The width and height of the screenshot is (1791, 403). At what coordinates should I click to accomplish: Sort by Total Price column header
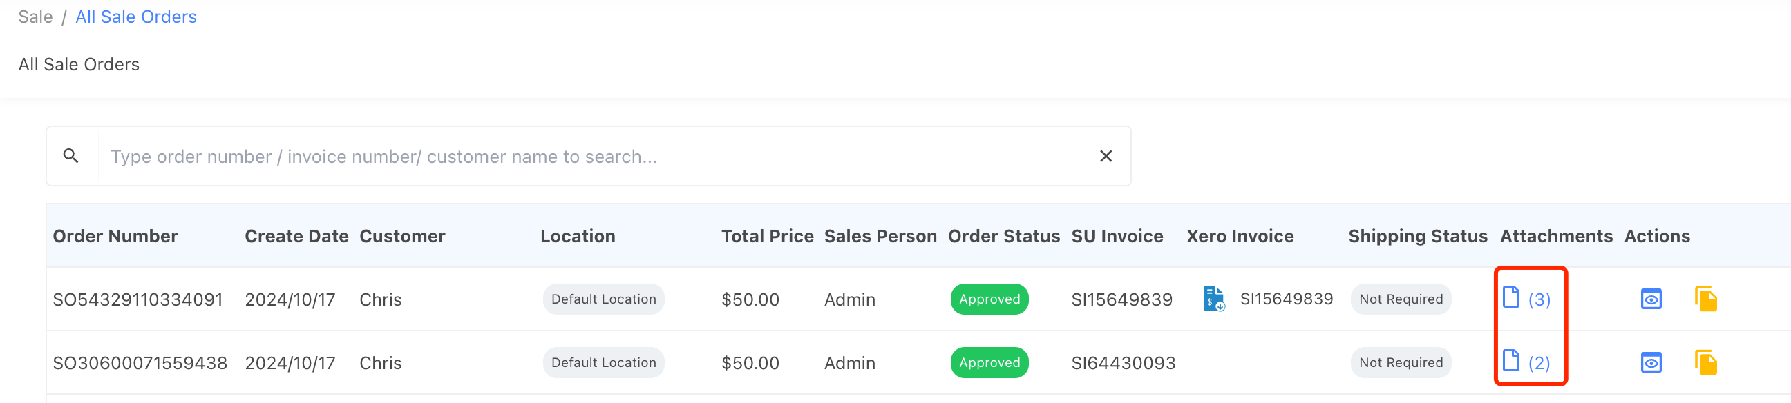(767, 236)
